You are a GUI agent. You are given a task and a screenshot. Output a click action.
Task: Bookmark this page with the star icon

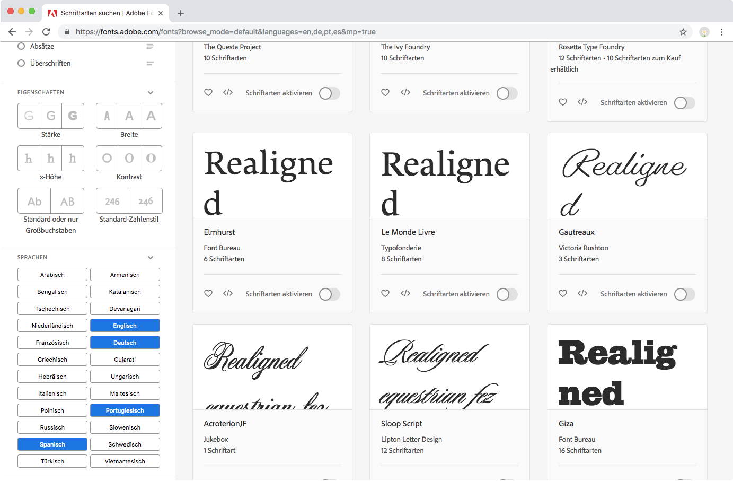683,32
